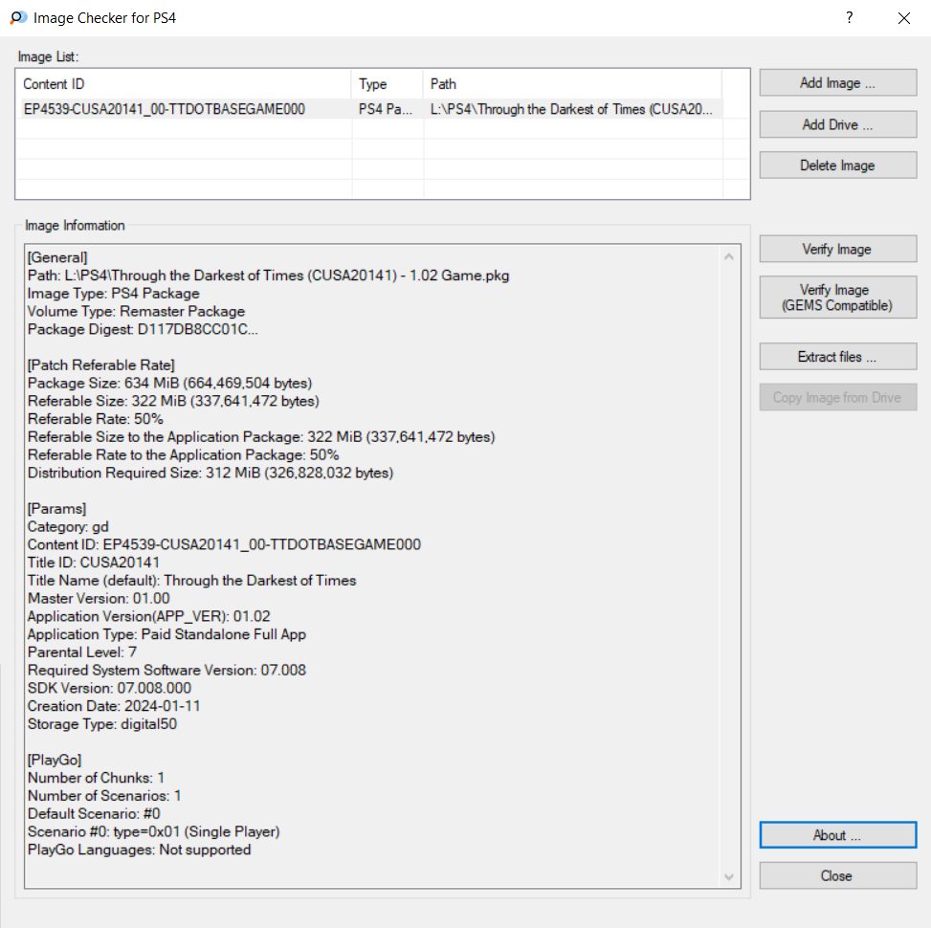931x928 pixels.
Task: Click the Application Version(APP_VER): 01.02 line
Action: (148, 616)
